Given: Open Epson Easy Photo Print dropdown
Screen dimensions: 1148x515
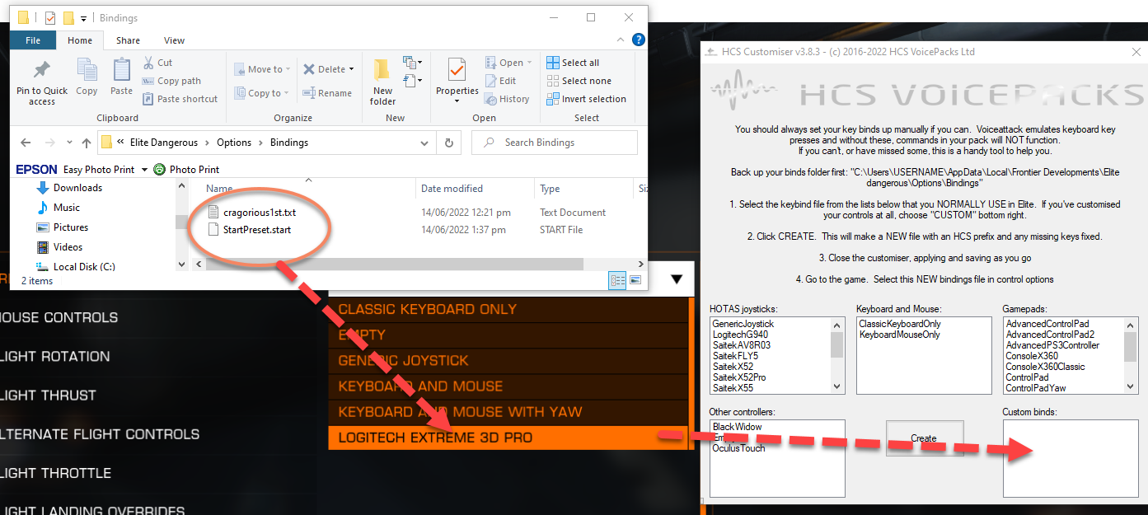Looking at the screenshot, I should click(145, 170).
